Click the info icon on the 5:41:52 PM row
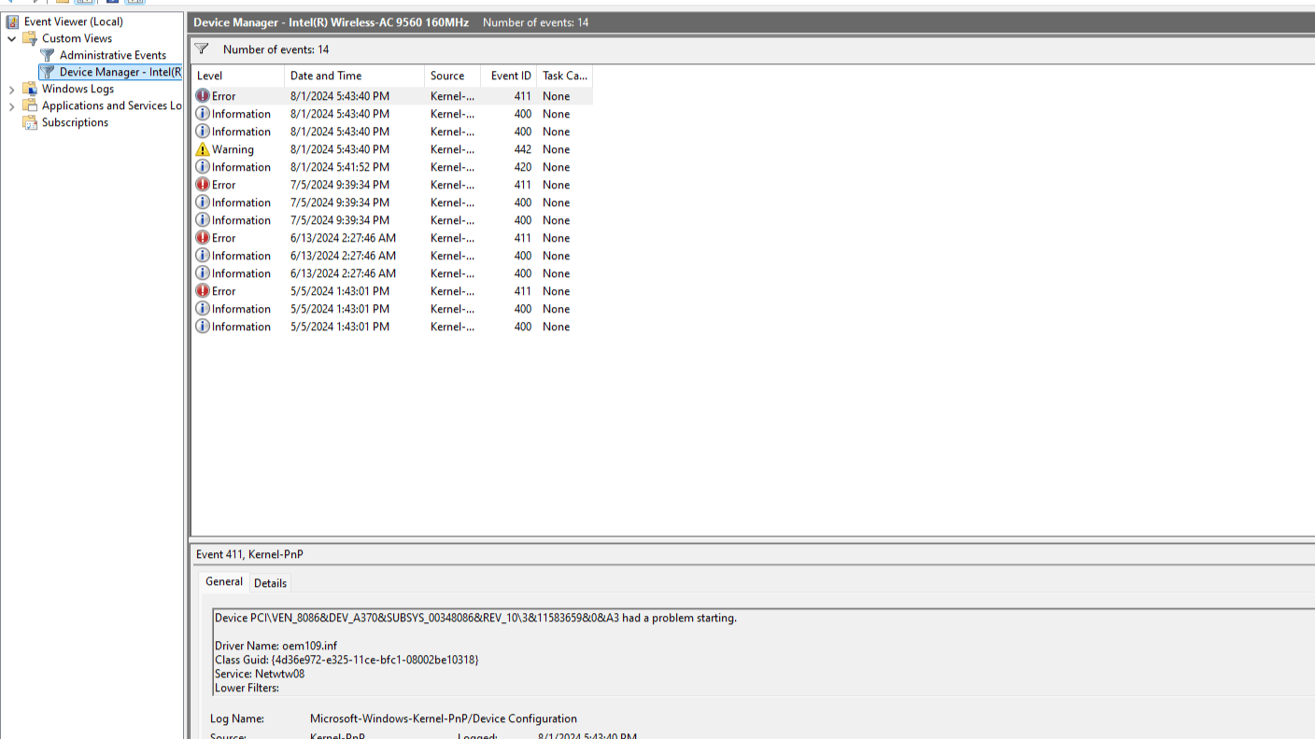 tap(203, 167)
